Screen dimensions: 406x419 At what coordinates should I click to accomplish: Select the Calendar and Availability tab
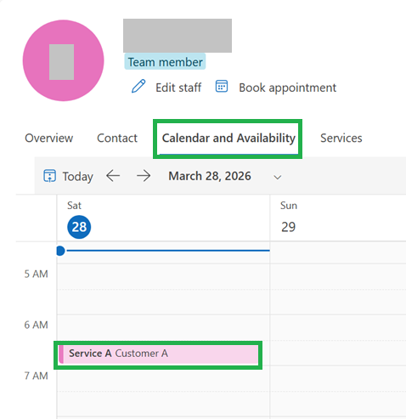pyautogui.click(x=228, y=139)
